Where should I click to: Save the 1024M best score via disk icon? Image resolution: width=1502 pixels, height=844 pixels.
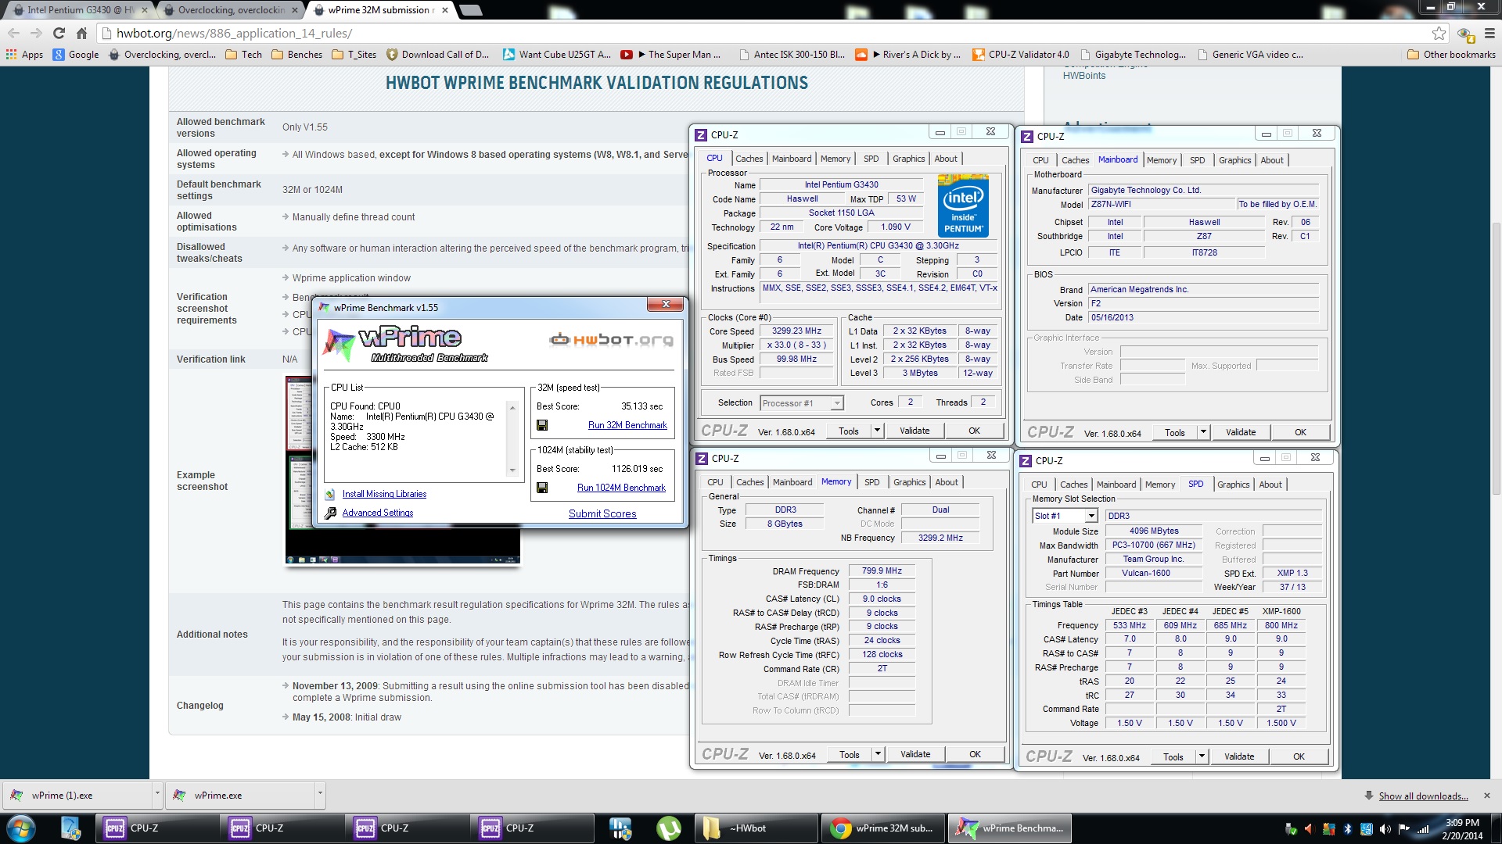click(x=542, y=488)
